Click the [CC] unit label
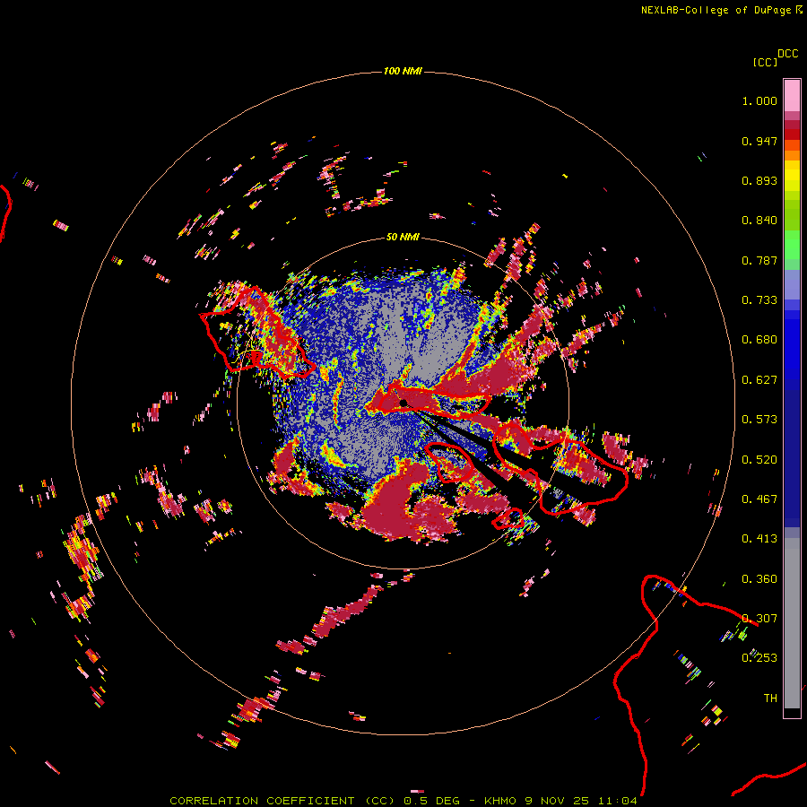The height and width of the screenshot is (807, 807). (x=765, y=62)
